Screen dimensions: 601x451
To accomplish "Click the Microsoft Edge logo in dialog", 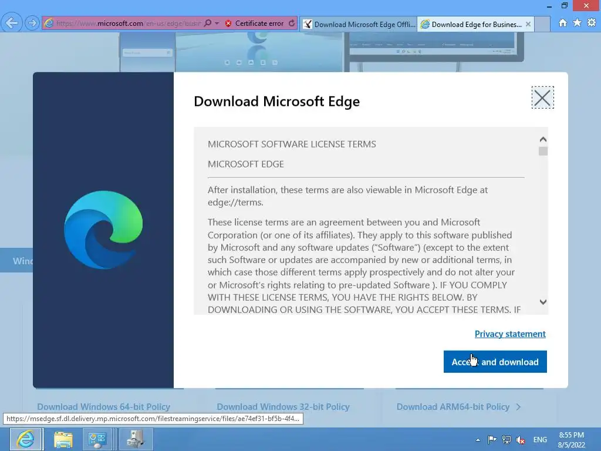I will point(103,230).
